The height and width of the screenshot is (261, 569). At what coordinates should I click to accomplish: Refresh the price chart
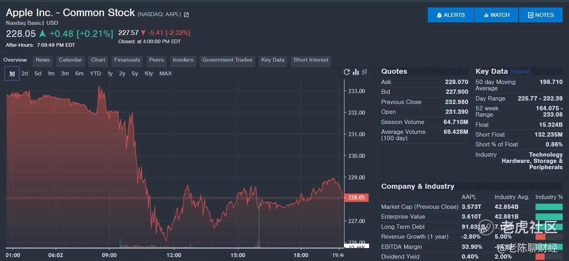[347, 72]
